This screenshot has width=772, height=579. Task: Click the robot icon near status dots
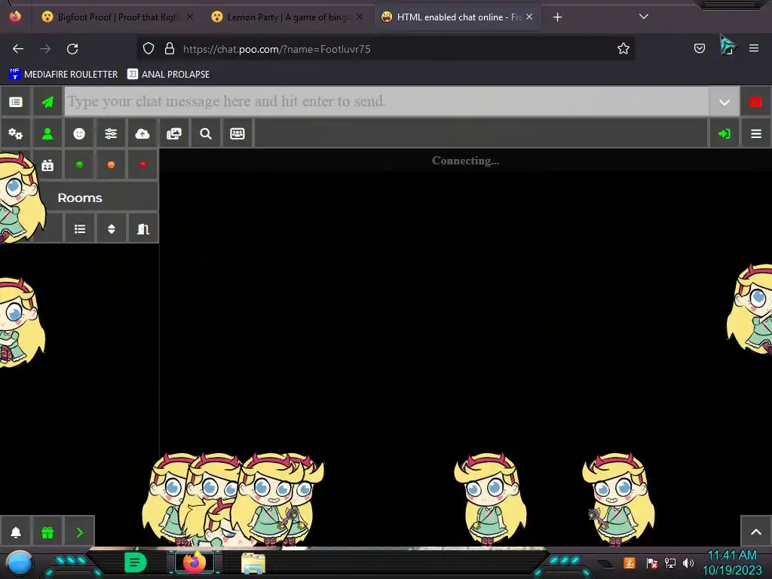(47, 165)
